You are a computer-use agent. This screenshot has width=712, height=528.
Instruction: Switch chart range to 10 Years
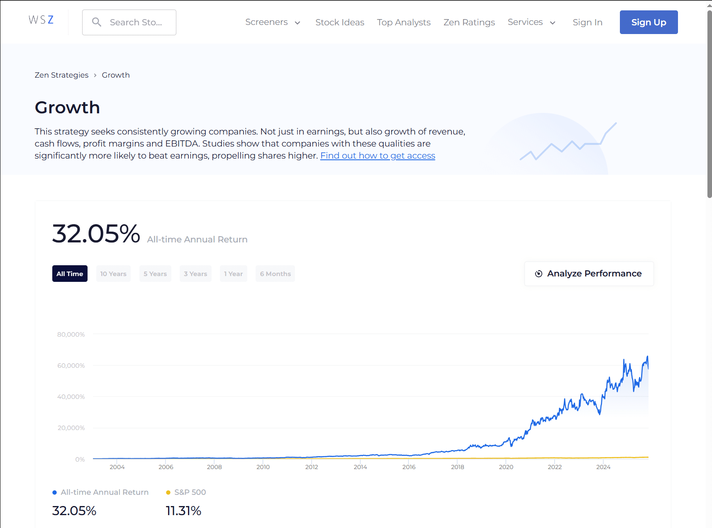coord(113,274)
